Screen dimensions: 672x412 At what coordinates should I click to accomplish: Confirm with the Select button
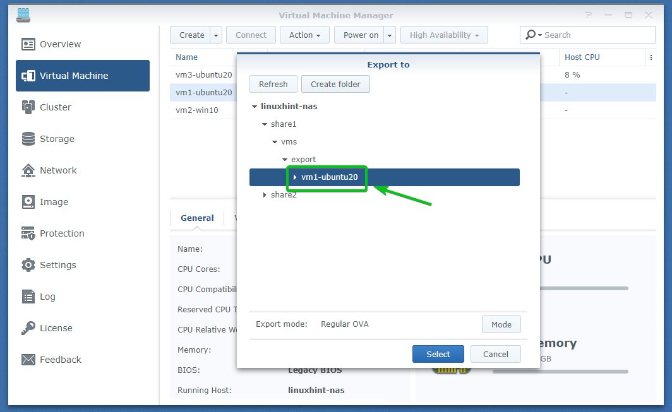(x=438, y=354)
